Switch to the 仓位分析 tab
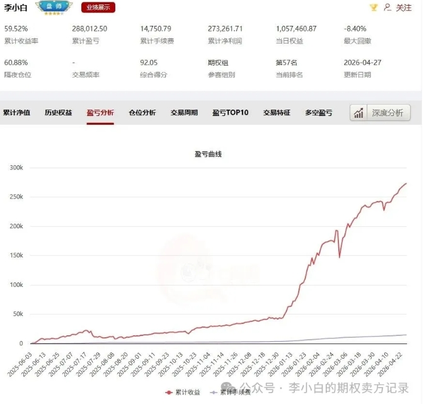Viewport: 424px width, 404px height. tap(142, 113)
